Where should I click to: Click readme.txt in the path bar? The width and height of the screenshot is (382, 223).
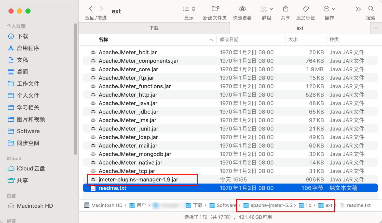point(356,205)
